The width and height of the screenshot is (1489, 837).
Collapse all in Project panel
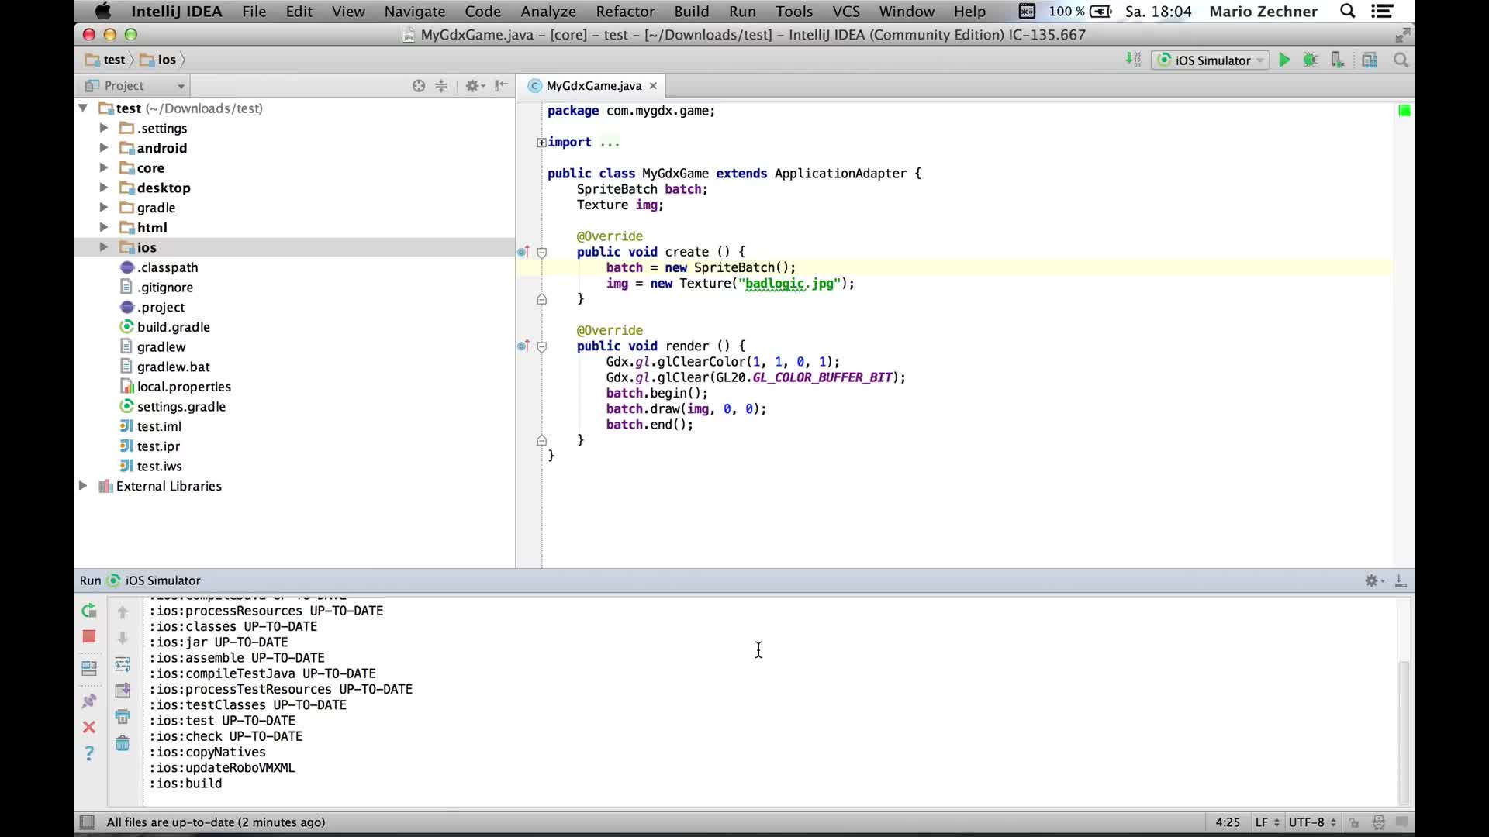(x=441, y=86)
